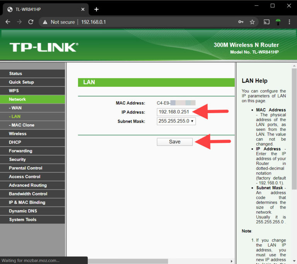Open the Chrome three-dot menu
This screenshot has width=297, height=264.
[x=289, y=22]
